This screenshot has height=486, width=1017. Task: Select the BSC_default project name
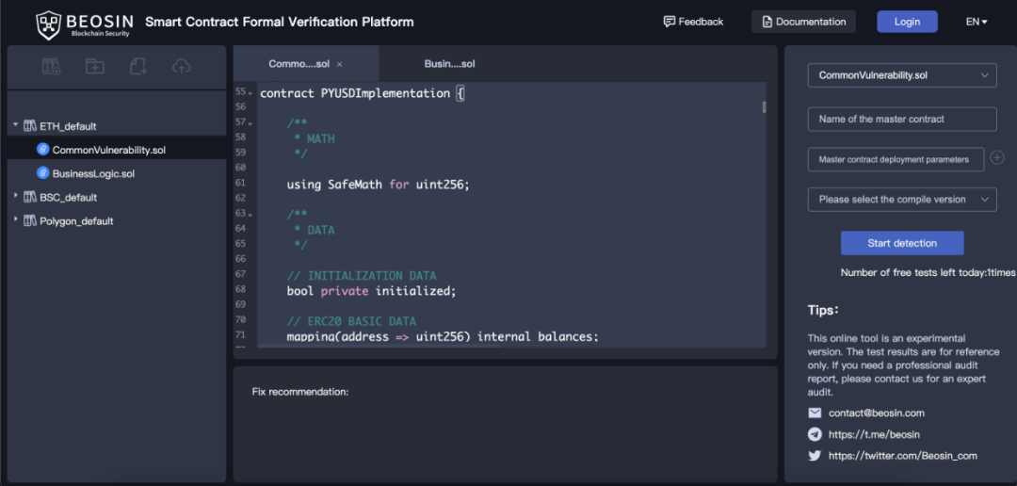pyautogui.click(x=68, y=197)
